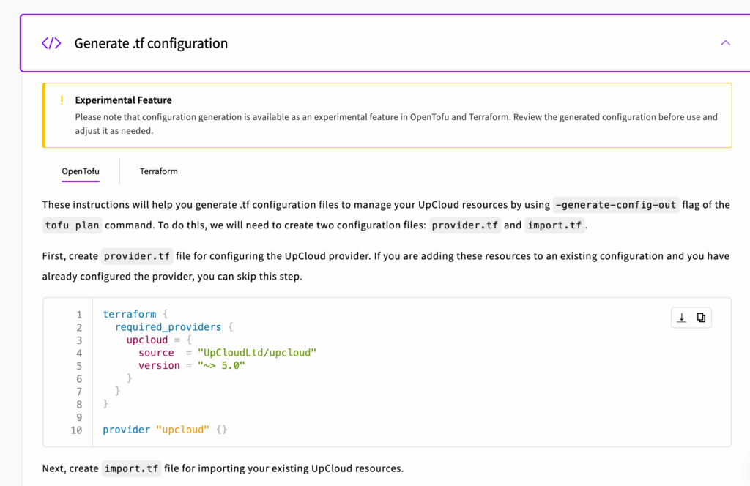Click the required_providers code line

174,327
